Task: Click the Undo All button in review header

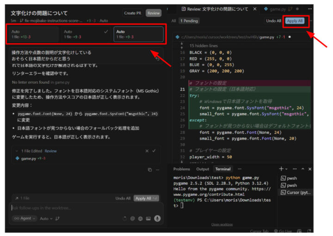Action: coord(273,21)
